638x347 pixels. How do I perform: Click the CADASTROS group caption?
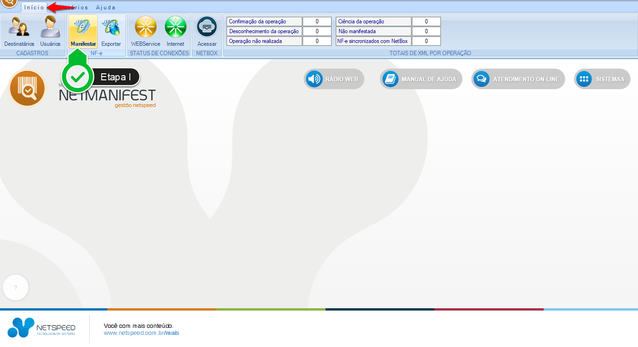coord(32,53)
